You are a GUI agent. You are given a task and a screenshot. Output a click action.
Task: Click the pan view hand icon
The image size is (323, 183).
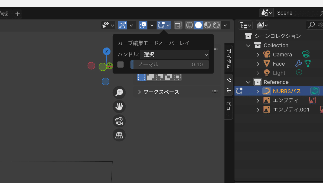(119, 107)
